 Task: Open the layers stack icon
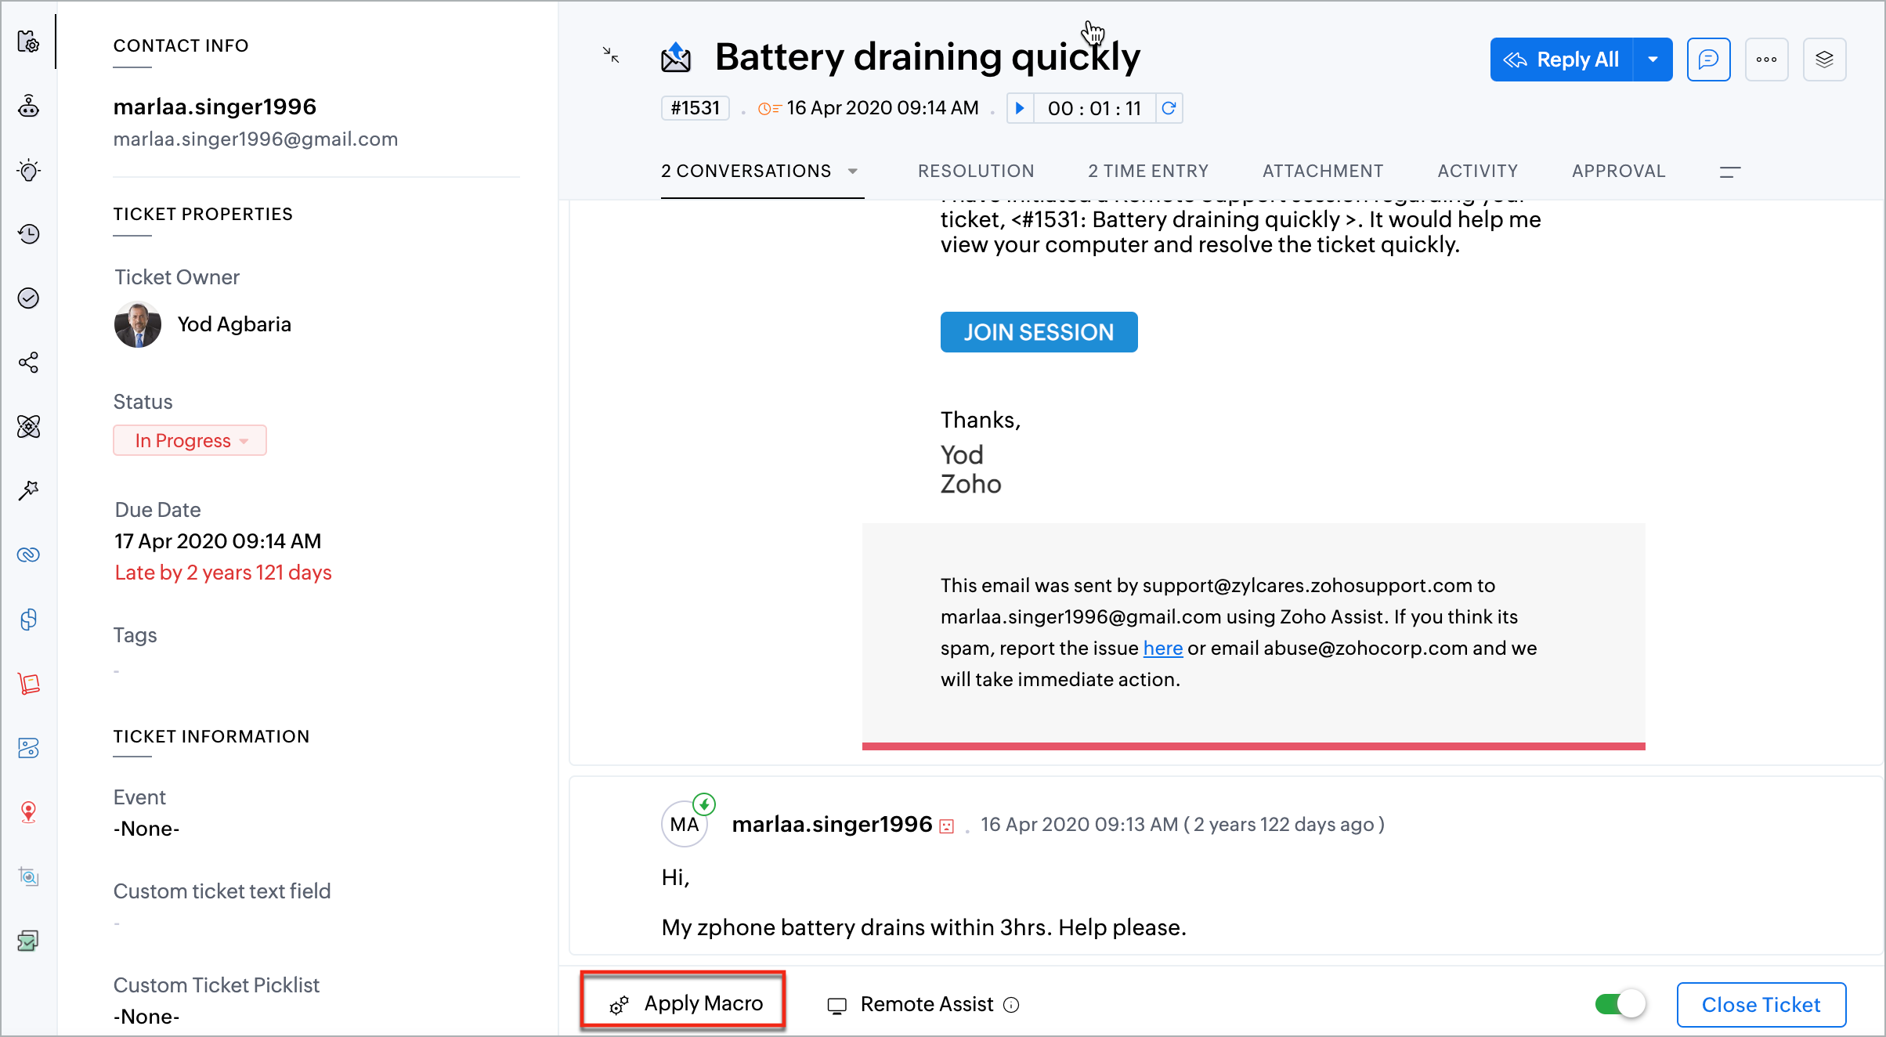pyautogui.click(x=1824, y=60)
